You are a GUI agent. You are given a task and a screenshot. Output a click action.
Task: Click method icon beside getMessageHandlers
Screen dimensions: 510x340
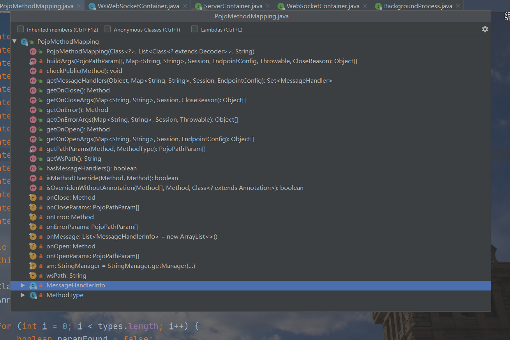click(33, 81)
